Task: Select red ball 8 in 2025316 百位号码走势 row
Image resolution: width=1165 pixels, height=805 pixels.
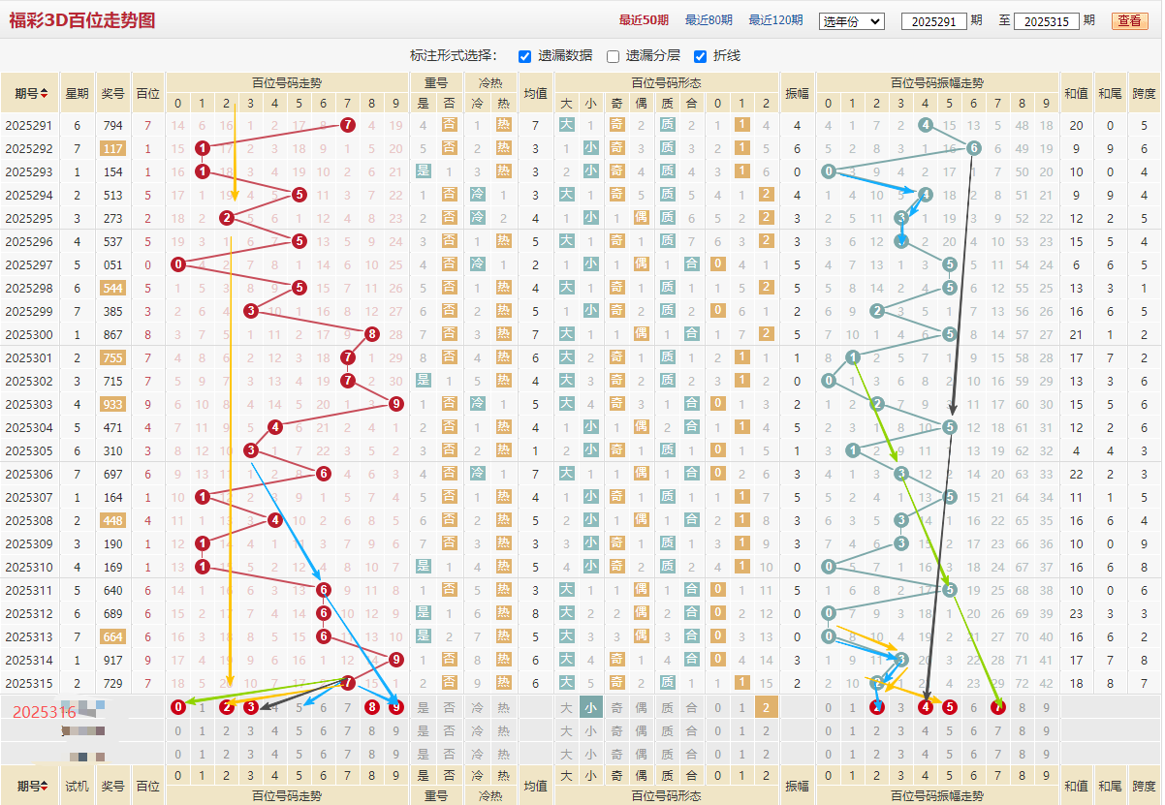Action: [372, 707]
